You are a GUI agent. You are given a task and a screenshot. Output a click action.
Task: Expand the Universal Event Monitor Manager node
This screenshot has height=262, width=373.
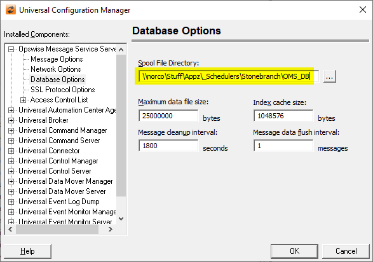pyautogui.click(x=11, y=212)
